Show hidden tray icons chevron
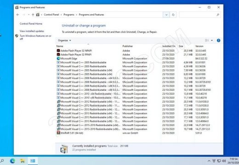The width and height of the screenshot is (239, 165). pos(209,161)
